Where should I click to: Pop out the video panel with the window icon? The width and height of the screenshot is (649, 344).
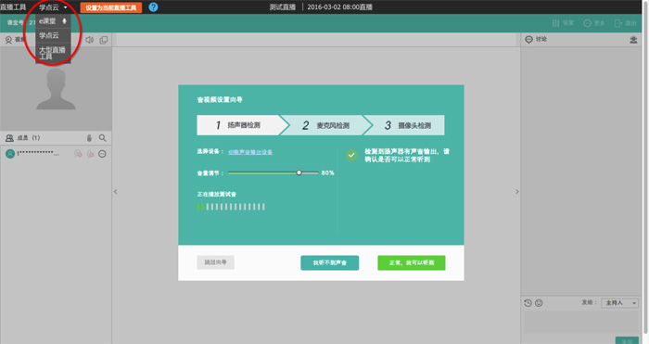104,40
